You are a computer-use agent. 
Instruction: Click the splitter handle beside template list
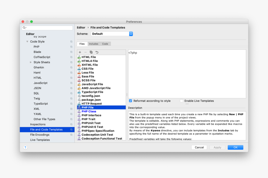coord(127,95)
